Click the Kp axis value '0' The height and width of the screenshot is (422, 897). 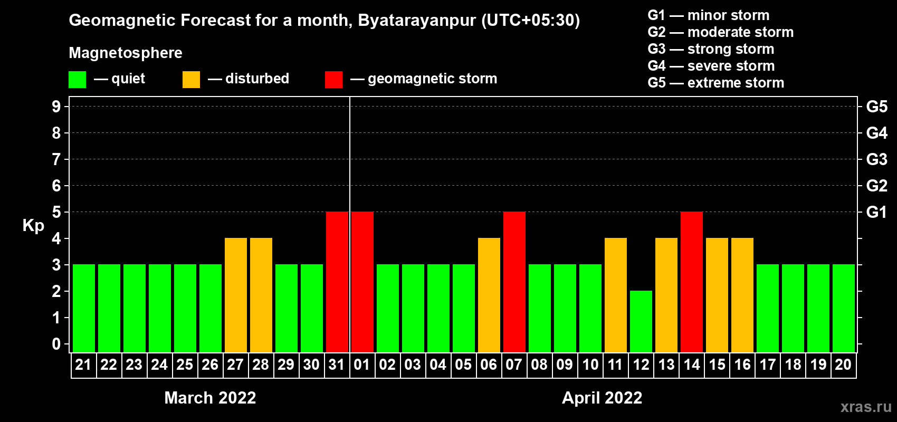point(56,344)
